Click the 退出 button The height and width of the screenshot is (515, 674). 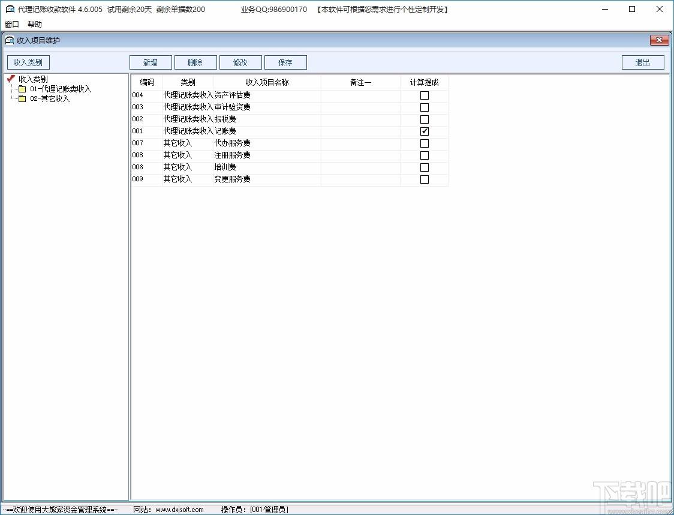(643, 62)
